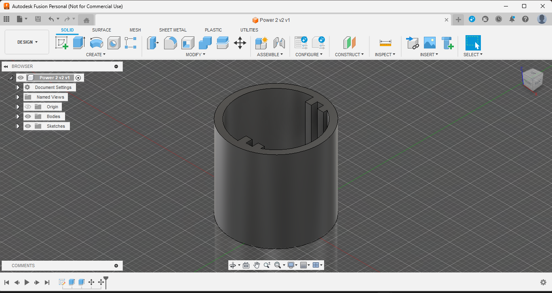Expand the Comments panel with plus button
Image resolution: width=552 pixels, height=293 pixels.
pyautogui.click(x=116, y=266)
